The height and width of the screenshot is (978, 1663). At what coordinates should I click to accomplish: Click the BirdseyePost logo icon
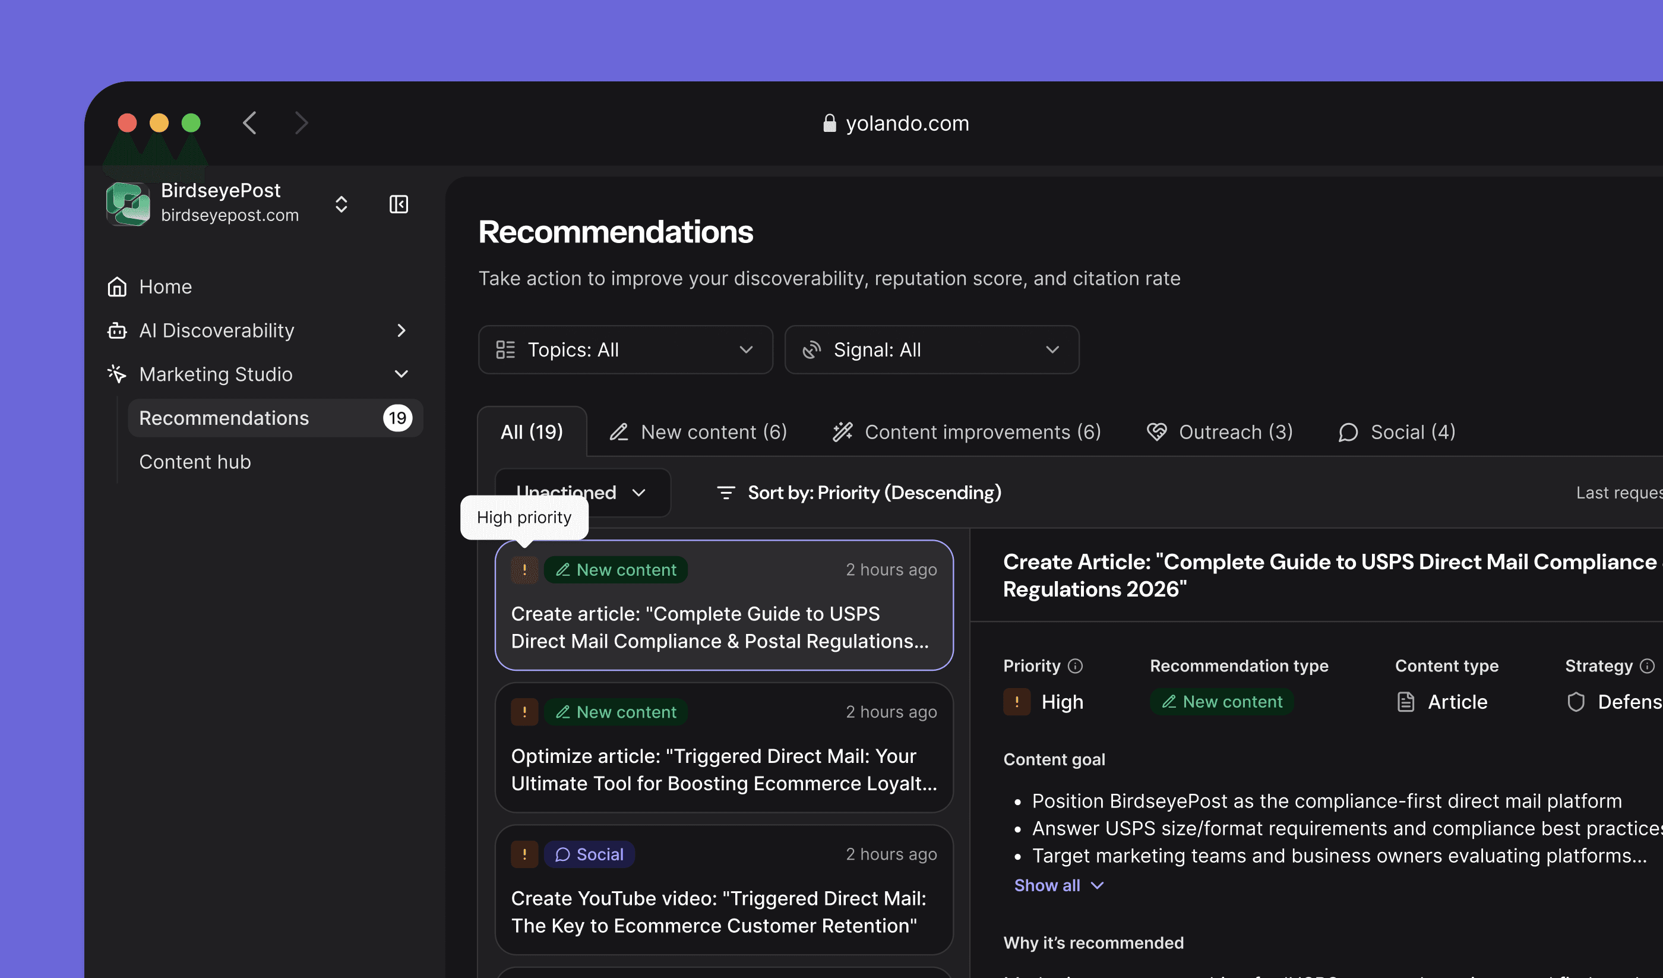[128, 203]
